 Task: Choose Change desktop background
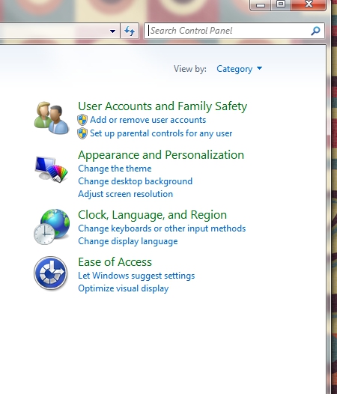pos(136,181)
